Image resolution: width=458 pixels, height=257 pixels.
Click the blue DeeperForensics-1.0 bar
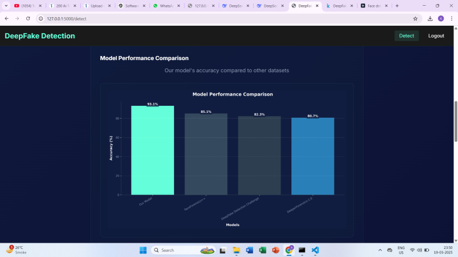pos(313,156)
